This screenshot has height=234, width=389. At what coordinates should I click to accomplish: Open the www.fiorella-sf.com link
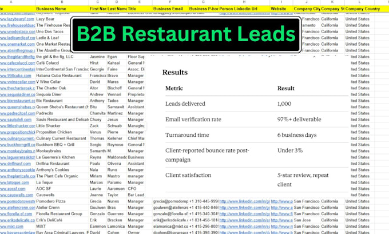(16, 214)
